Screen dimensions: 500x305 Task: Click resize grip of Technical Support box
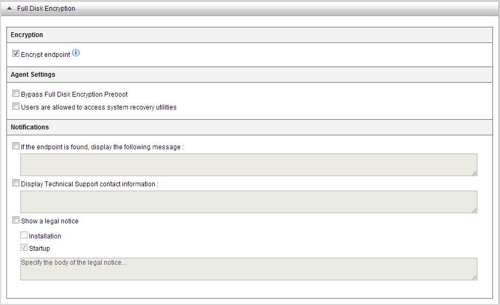click(474, 210)
